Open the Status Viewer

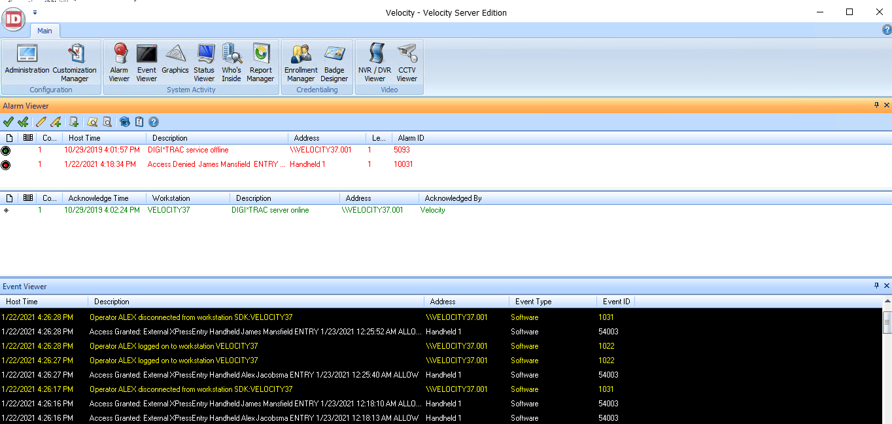pyautogui.click(x=204, y=63)
